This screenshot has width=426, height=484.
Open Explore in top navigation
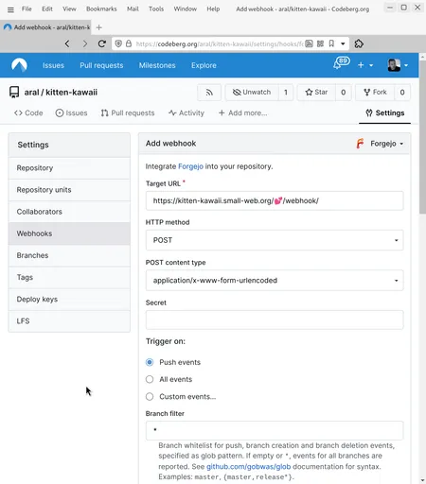[204, 65]
